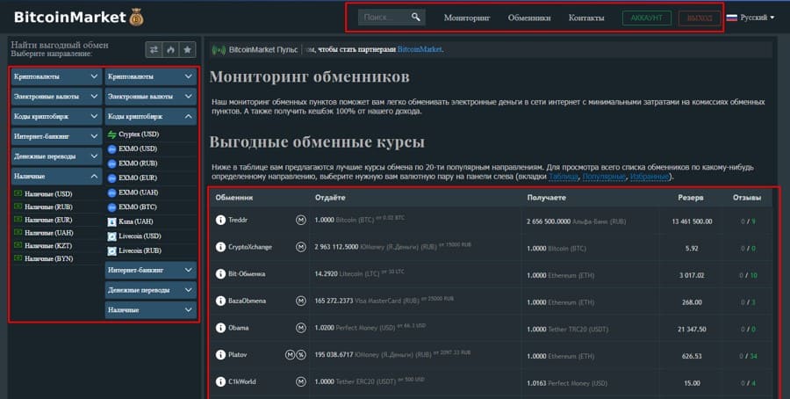Screen dimensions: 790x399
Task: Open info icon for Bit-Обменка
Action: point(220,274)
